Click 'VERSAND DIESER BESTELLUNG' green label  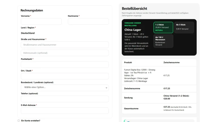pyautogui.click(x=133, y=24)
